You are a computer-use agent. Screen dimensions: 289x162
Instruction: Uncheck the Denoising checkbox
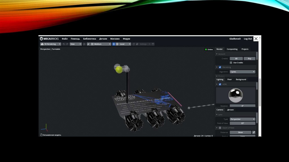click(x=220, y=67)
